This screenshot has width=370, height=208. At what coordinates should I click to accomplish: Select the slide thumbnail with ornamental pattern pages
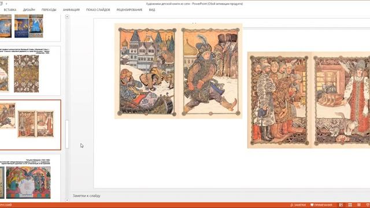pos(30,70)
